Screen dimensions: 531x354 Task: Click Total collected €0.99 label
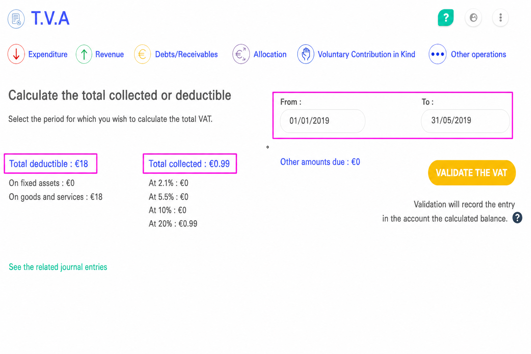[189, 164]
